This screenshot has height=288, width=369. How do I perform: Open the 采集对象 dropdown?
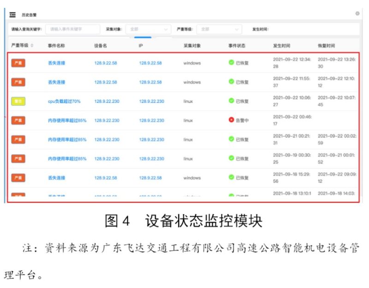pyautogui.click(x=148, y=29)
